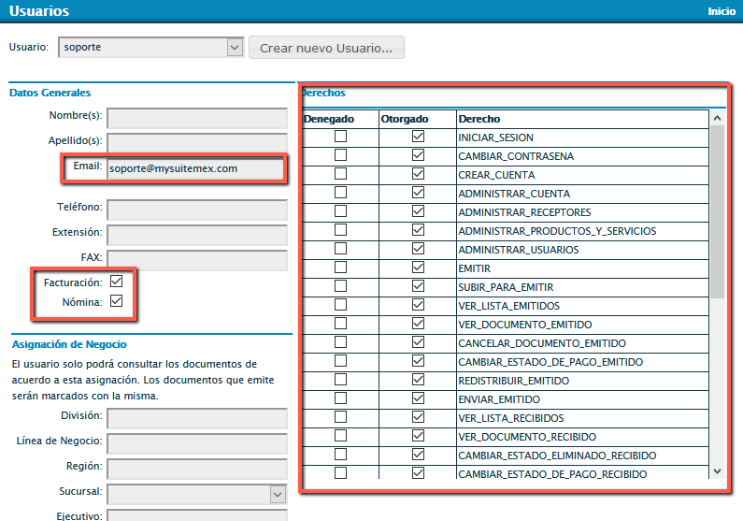The width and height of the screenshot is (743, 521).
Task: Open the Usuario dropdown showing soporte
Action: tap(150, 47)
